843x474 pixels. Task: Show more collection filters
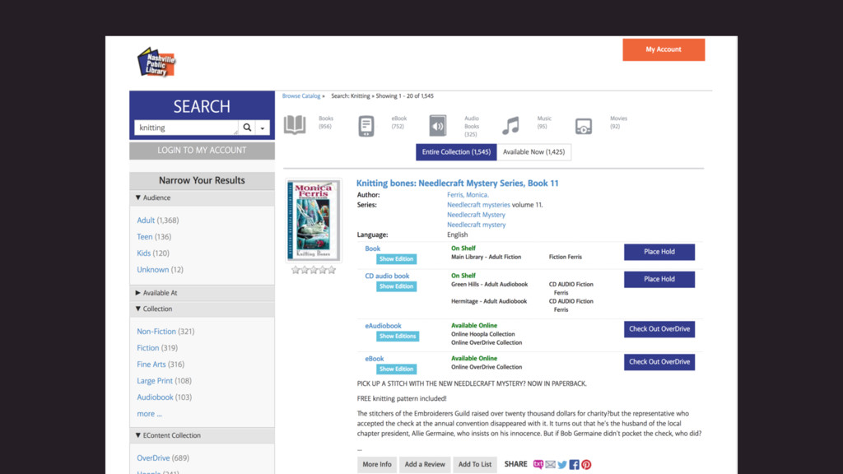149,414
